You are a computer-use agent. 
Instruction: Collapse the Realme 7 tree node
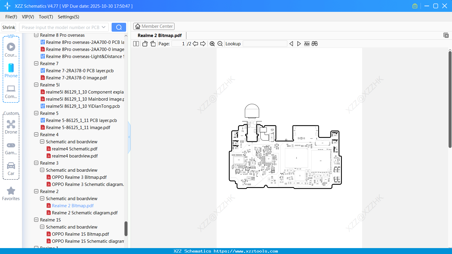pos(36,64)
